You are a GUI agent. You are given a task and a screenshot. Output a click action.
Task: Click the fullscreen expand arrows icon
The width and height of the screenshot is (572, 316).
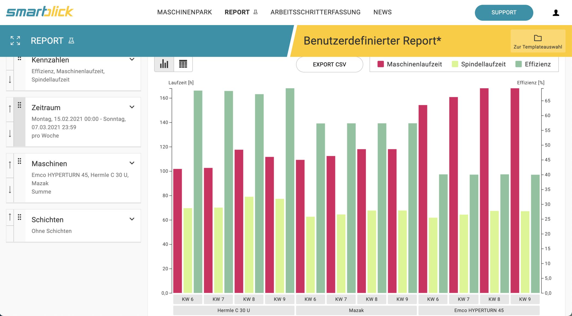(x=15, y=41)
